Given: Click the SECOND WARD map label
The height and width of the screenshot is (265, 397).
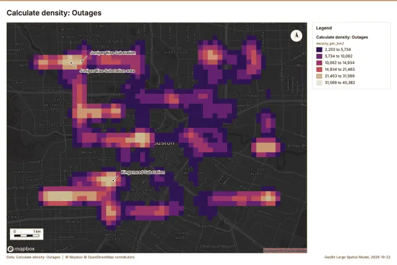Looking at the screenshot, I should click(x=256, y=171).
